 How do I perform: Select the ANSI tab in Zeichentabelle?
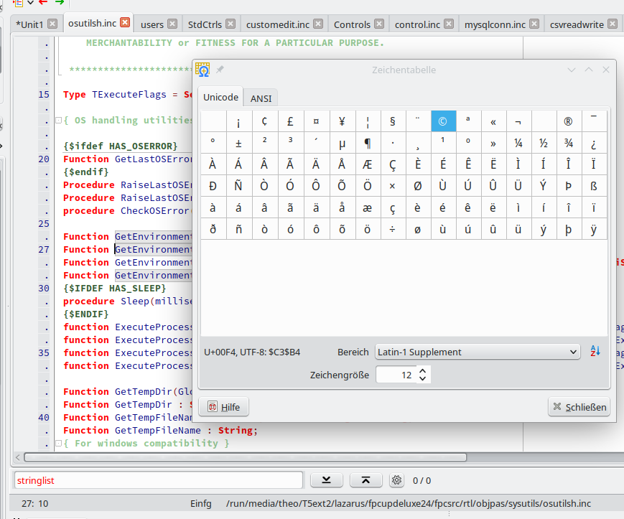[261, 98]
